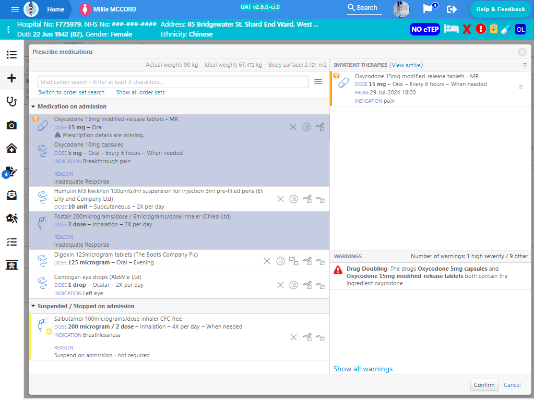Image resolution: width=534 pixels, height=400 pixels.
Task: Open Inpatient Therapies panel menu icon
Action: click(525, 65)
